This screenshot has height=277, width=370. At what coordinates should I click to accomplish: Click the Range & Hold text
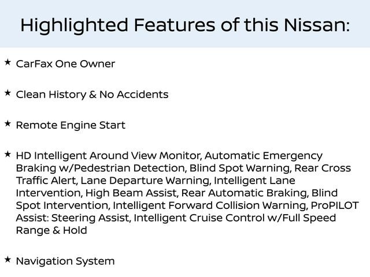coord(51,230)
